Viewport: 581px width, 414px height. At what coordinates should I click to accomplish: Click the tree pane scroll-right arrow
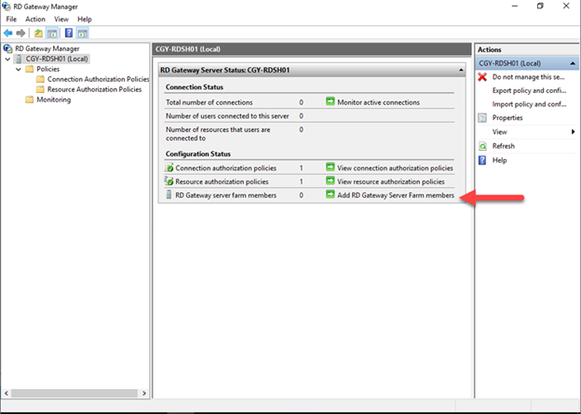[144, 393]
